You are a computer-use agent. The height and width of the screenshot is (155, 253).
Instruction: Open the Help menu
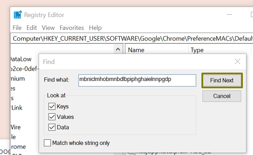[95, 28]
